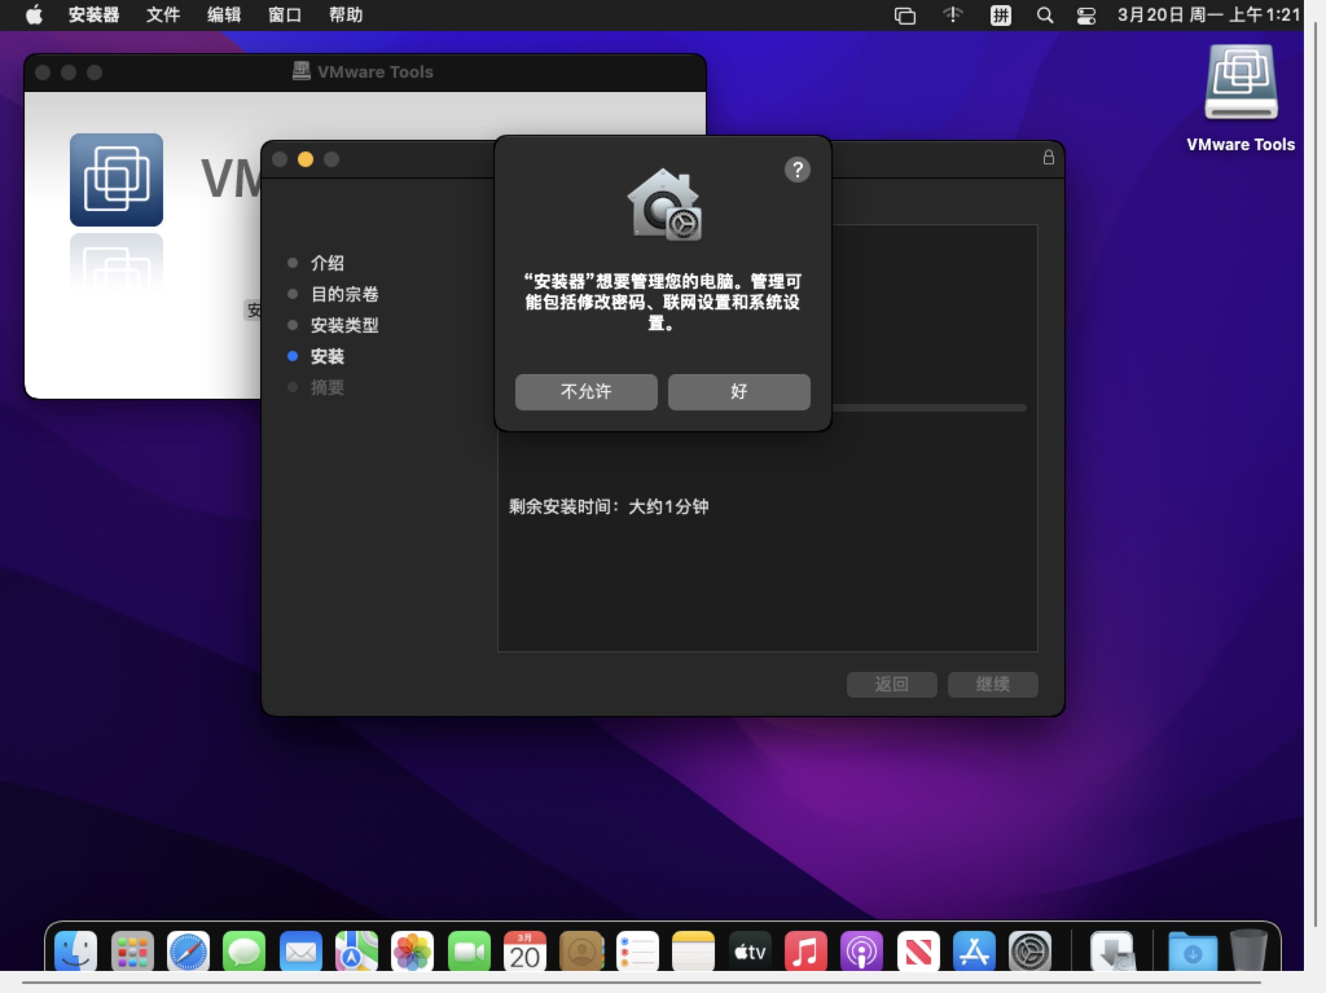Select the 安装类型 step in sidebar
The image size is (1326, 993).
coord(344,325)
